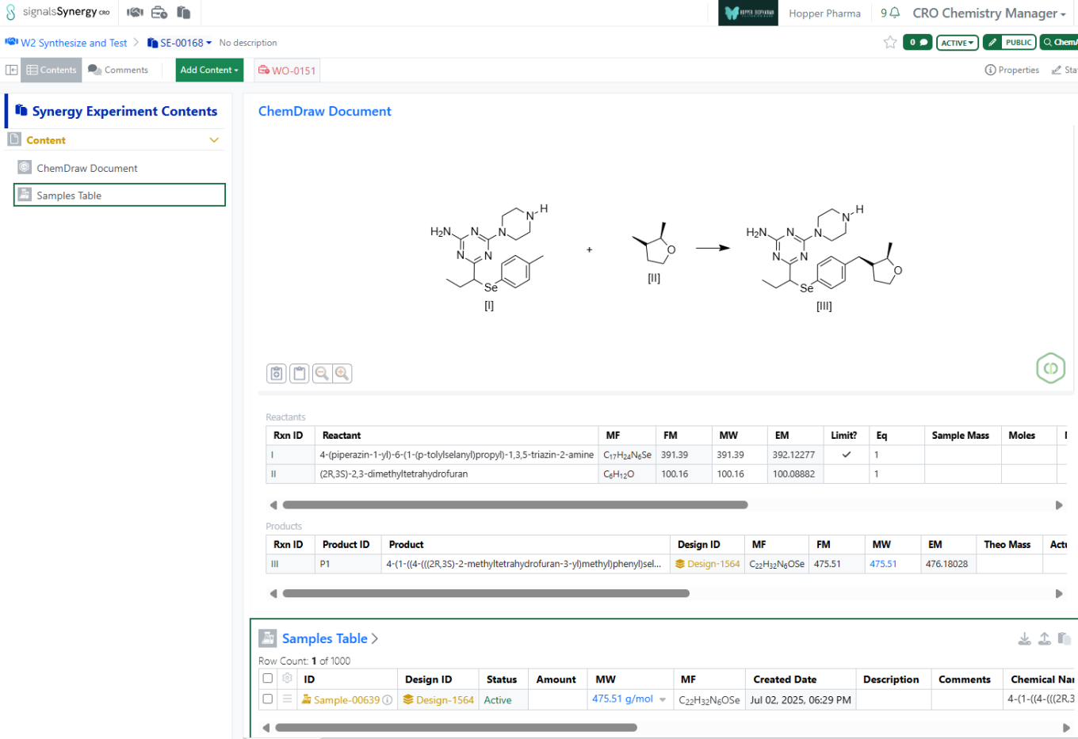
Task: Click info icon next to Sample-00639
Action: pos(387,700)
